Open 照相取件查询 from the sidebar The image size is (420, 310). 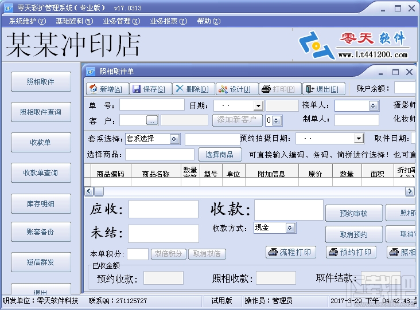click(x=41, y=112)
